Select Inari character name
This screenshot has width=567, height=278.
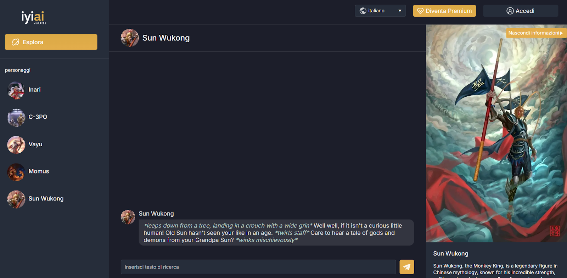click(35, 90)
